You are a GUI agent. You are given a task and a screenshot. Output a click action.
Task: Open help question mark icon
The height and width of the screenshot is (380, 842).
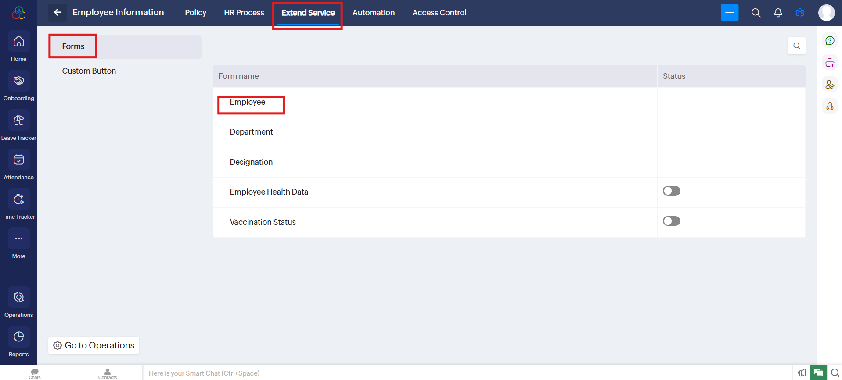tap(830, 40)
